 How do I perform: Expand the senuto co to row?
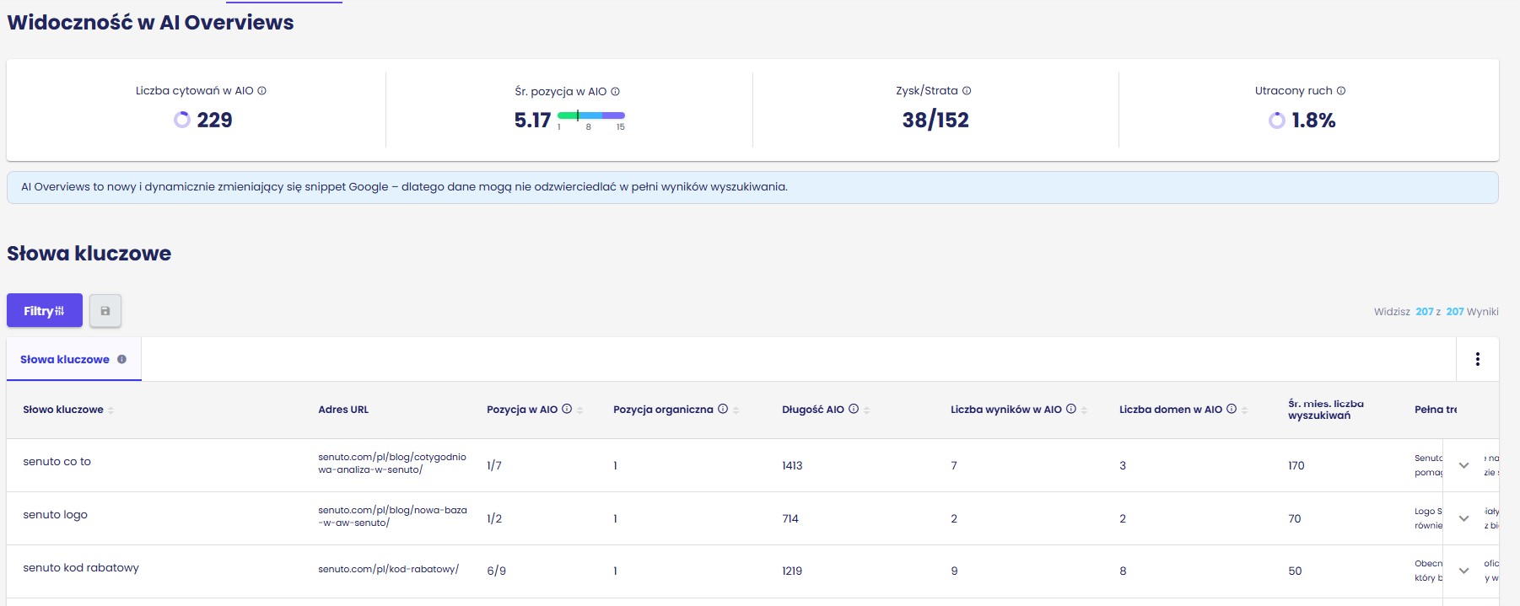pos(1463,465)
